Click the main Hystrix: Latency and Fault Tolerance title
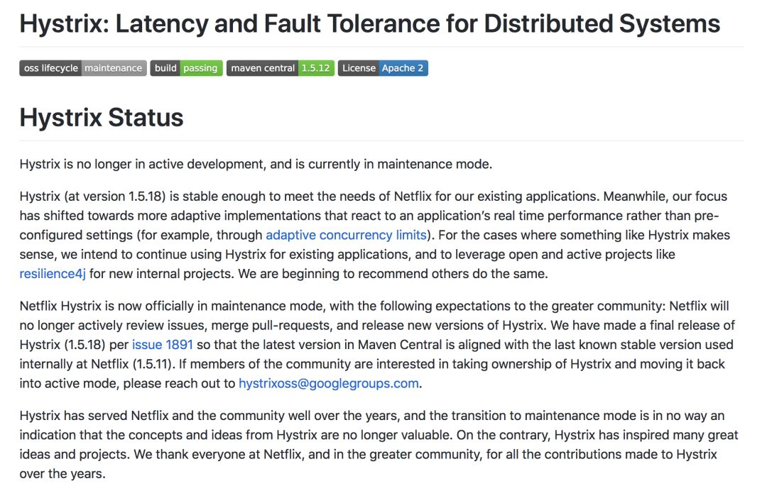This screenshot has width=767, height=491. [370, 23]
